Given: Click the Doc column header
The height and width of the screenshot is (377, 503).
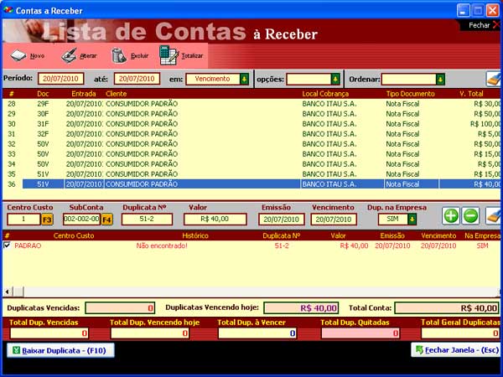Looking at the screenshot, I should coord(43,94).
